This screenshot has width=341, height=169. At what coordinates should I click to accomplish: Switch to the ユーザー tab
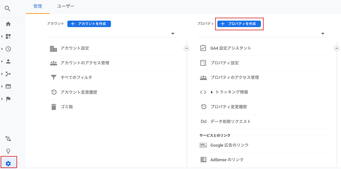click(x=65, y=6)
